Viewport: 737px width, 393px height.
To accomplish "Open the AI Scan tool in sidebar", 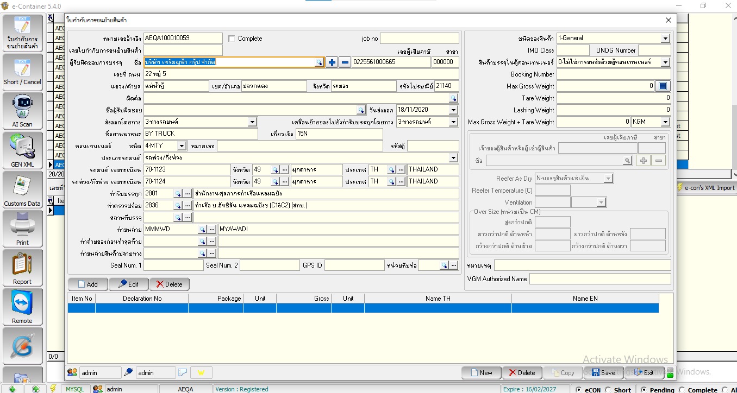I will click(22, 110).
